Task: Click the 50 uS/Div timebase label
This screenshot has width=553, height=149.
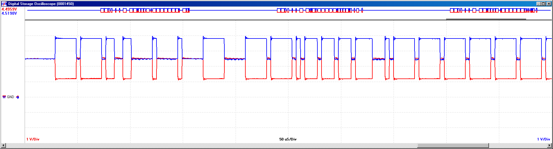Action: click(288, 139)
